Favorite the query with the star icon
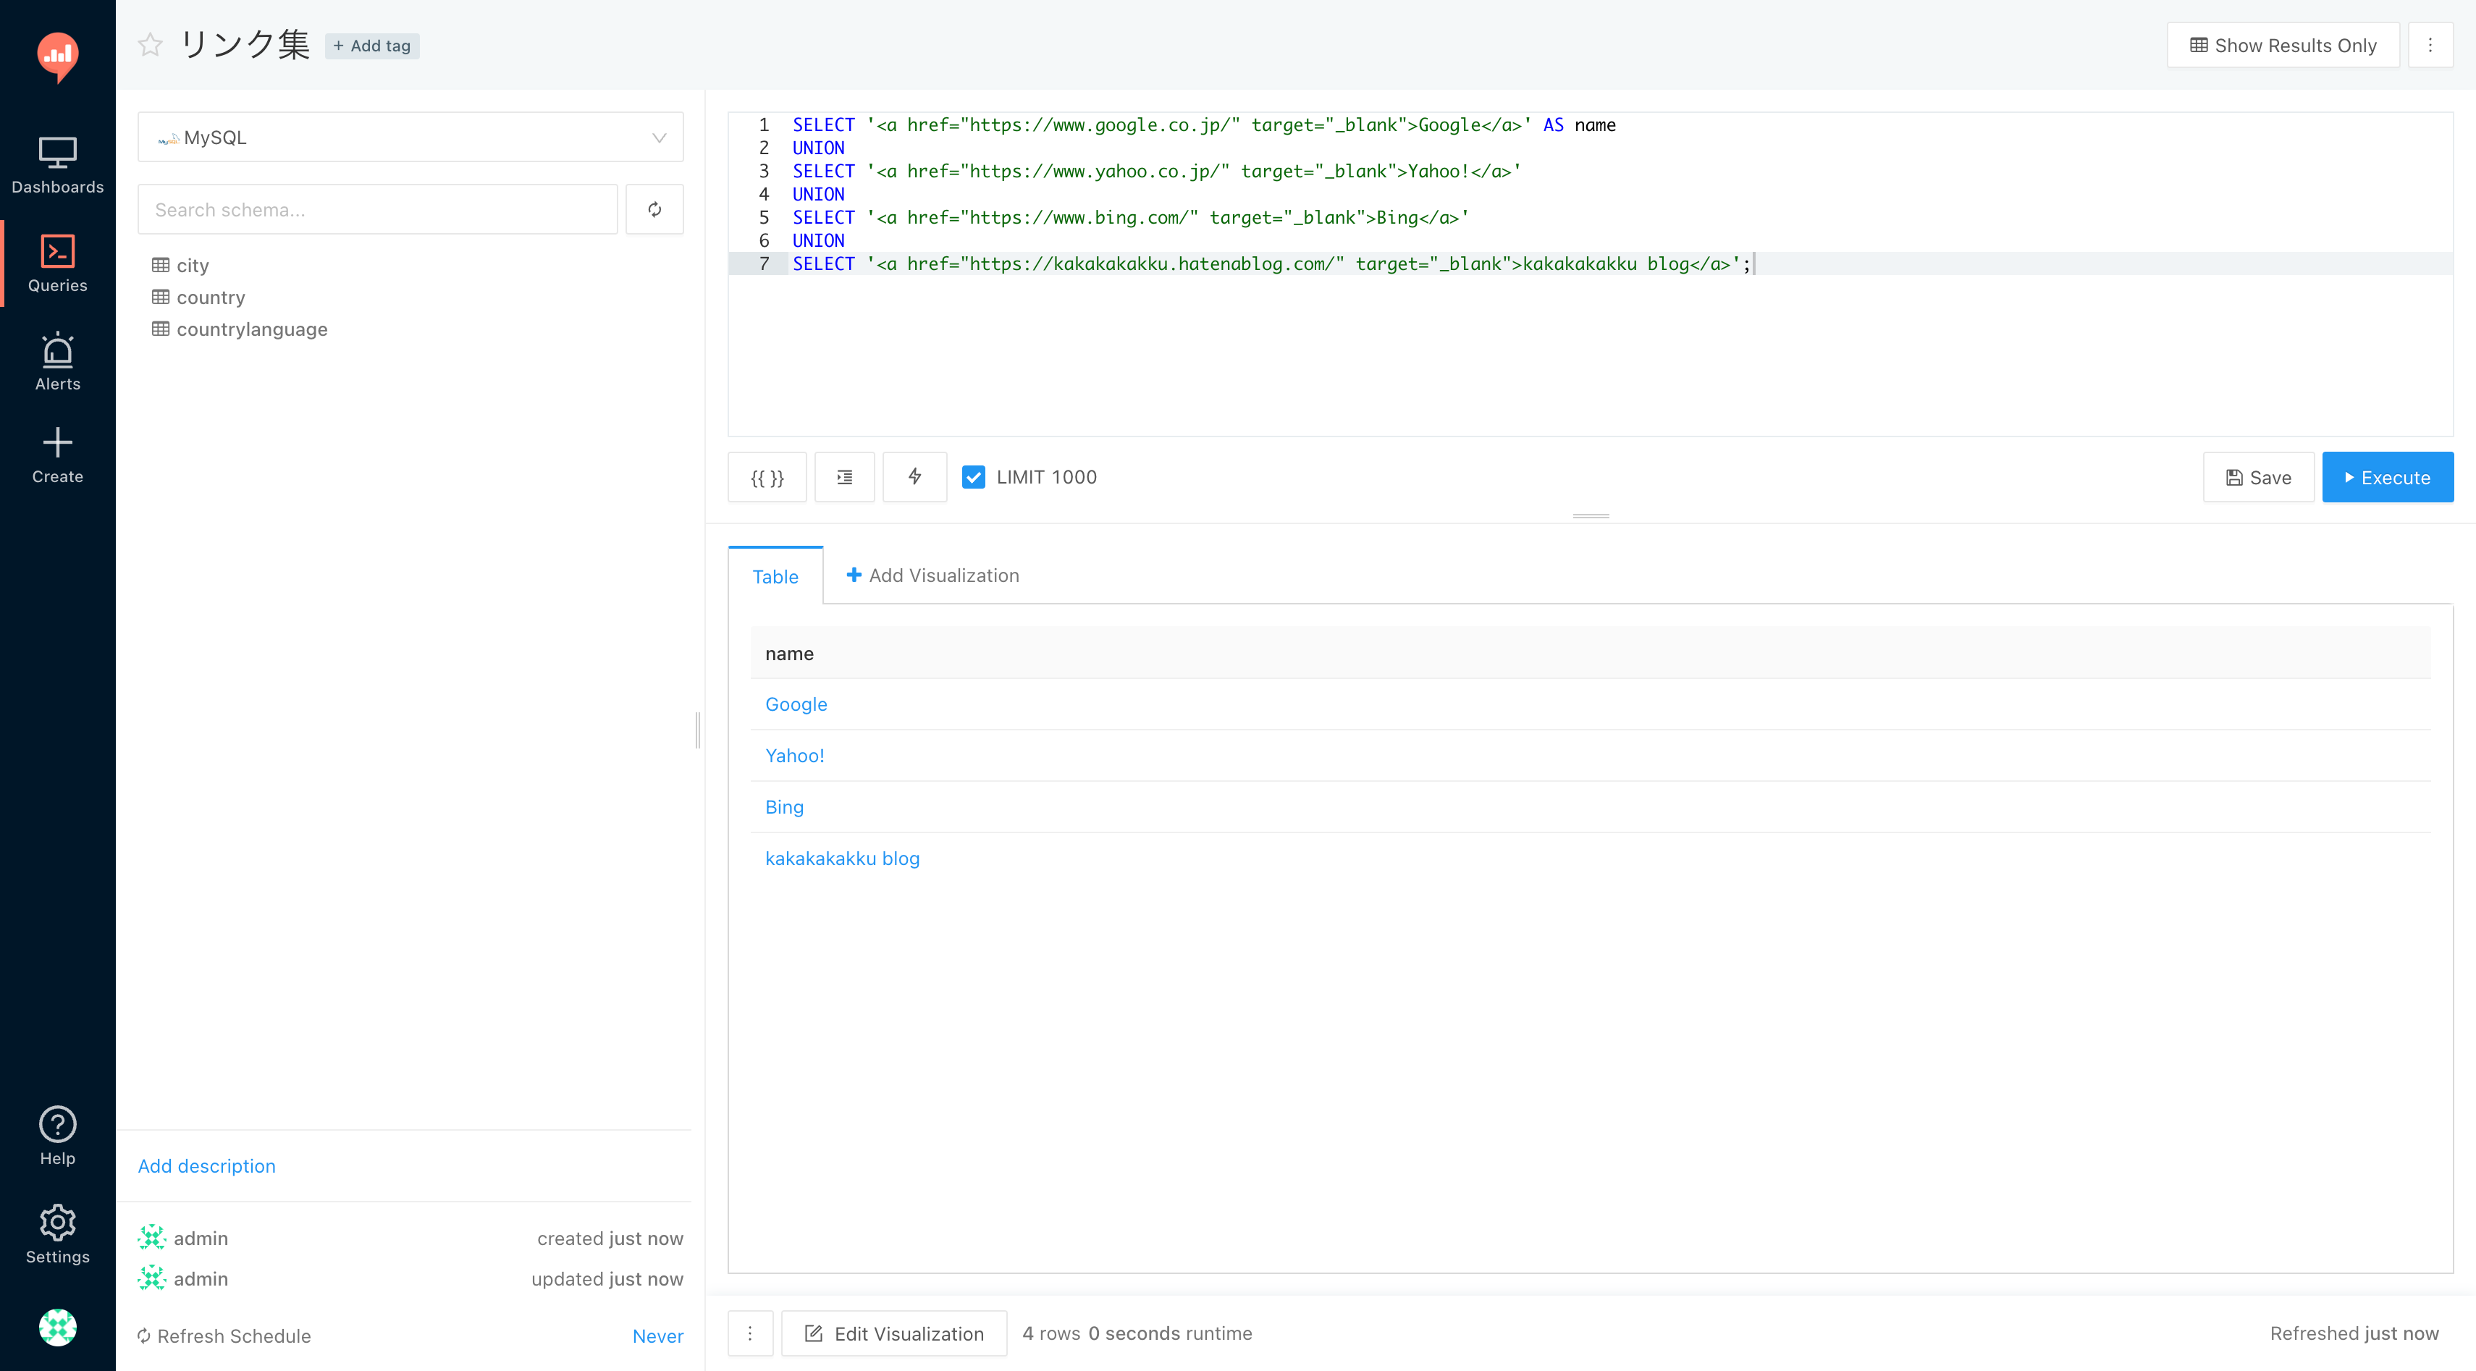 (150, 45)
